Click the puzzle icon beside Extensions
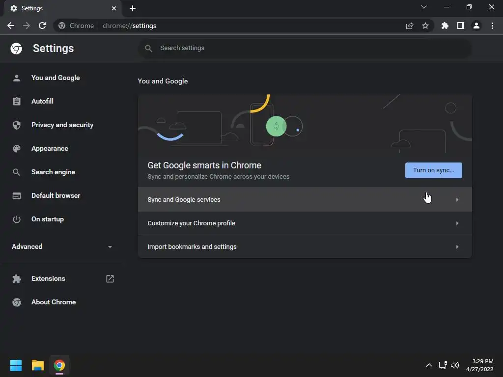The width and height of the screenshot is (503, 377). tap(17, 279)
